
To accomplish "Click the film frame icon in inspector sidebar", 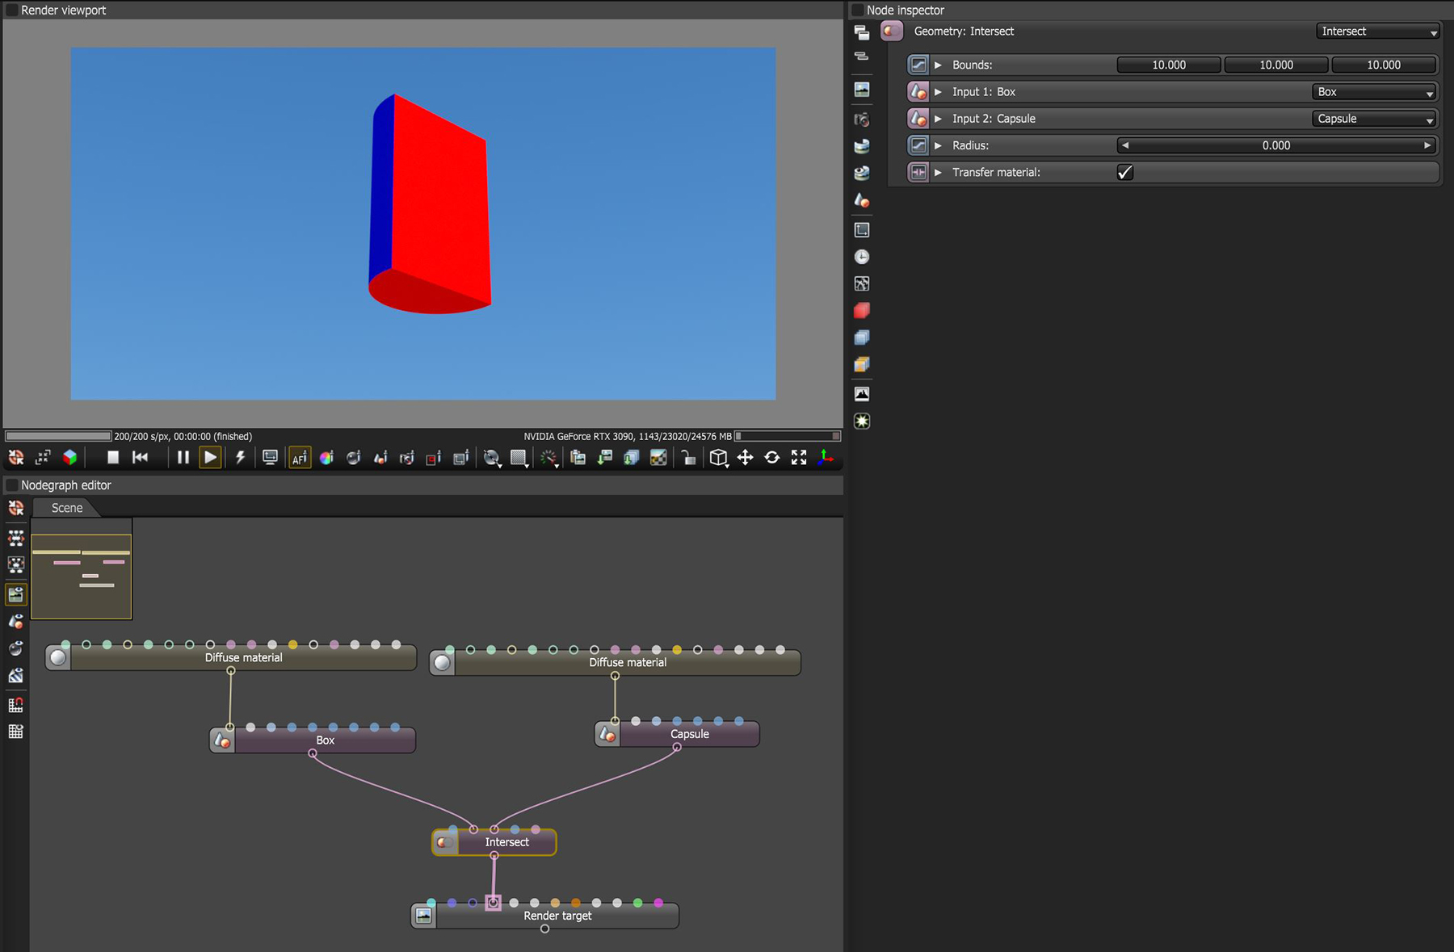I will tap(862, 230).
